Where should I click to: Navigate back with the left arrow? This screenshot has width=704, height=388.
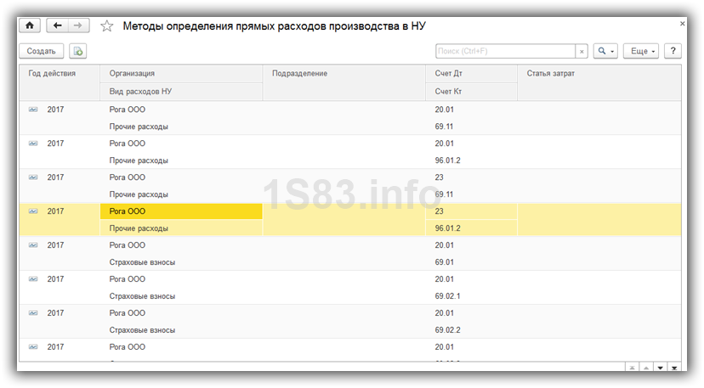click(x=57, y=25)
